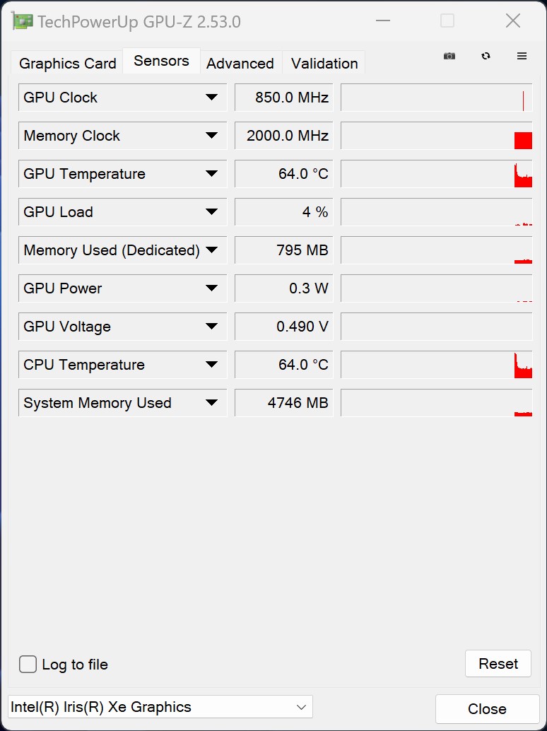
Task: Open the GPU Load dropdown arrow
Action: pyautogui.click(x=211, y=212)
